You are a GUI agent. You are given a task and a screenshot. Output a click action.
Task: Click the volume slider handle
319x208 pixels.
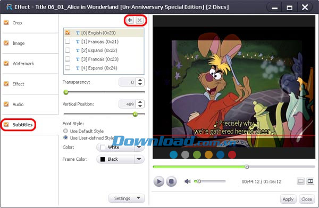click(x=198, y=181)
